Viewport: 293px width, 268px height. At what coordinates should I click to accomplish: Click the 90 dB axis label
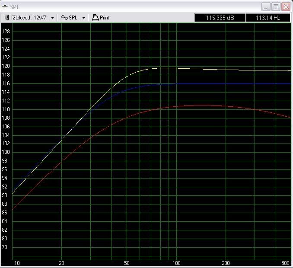coord(4,195)
